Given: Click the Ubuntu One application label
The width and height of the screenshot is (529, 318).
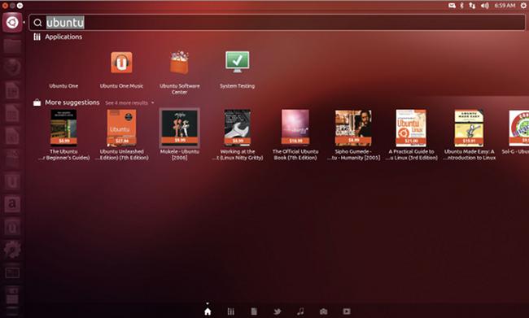Looking at the screenshot, I should tap(63, 86).
